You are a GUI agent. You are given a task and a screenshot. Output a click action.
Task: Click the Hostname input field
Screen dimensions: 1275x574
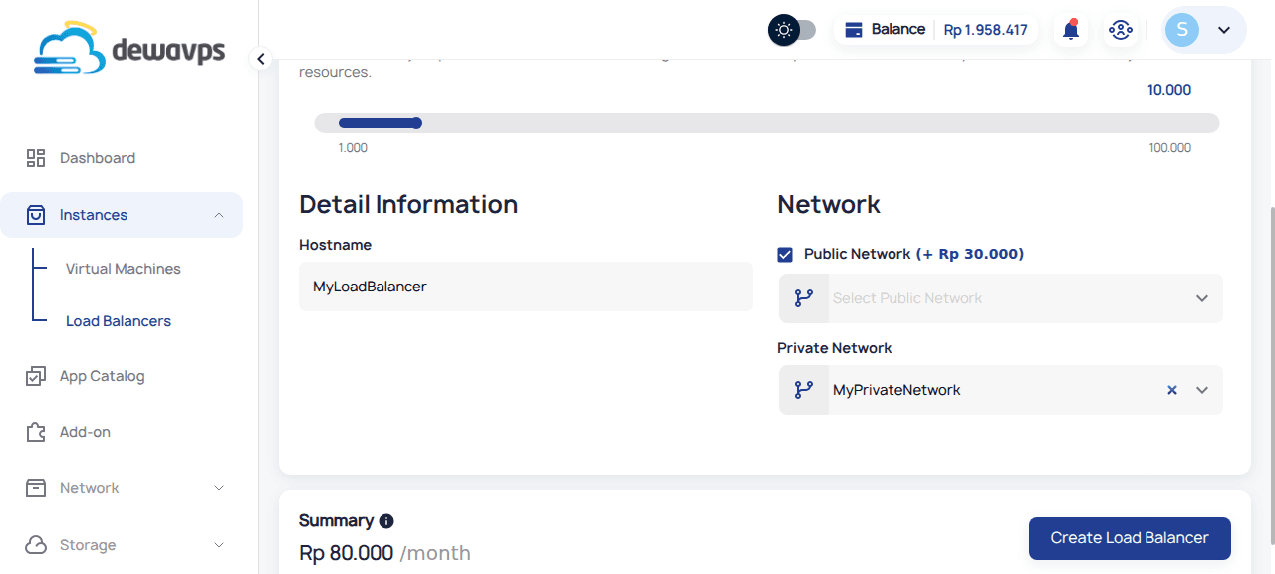[x=525, y=287]
